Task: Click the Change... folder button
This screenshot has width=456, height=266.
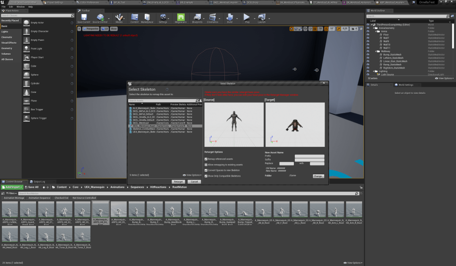Action: 318,176
